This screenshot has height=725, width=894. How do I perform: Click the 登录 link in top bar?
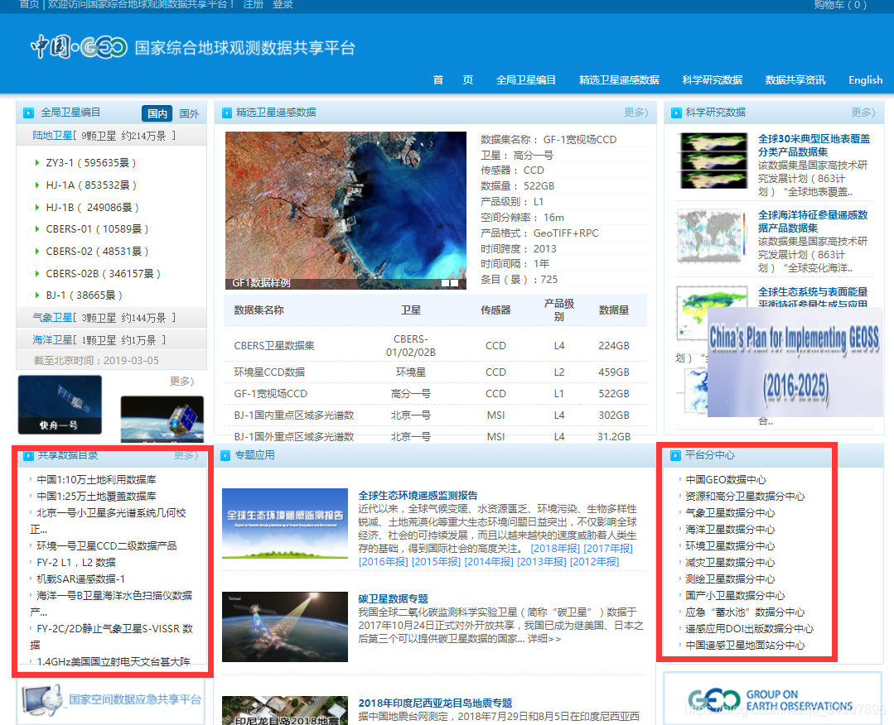[x=283, y=5]
